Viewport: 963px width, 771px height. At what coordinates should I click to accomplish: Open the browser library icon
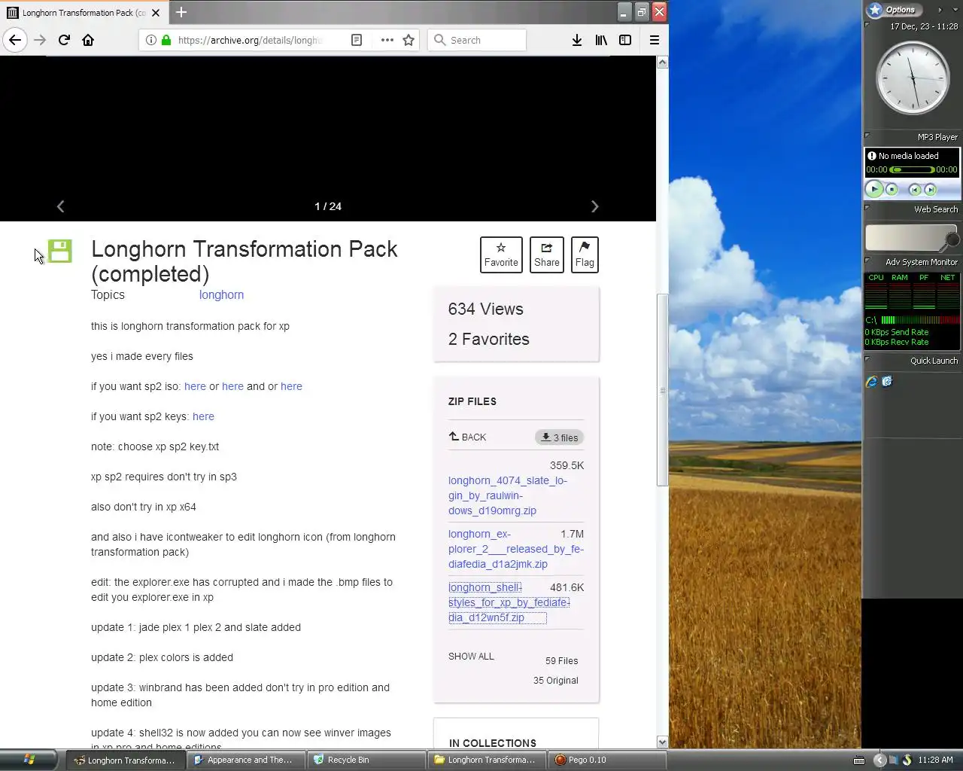(601, 40)
